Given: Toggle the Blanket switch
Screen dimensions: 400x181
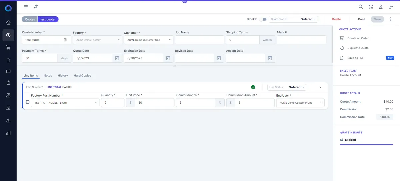Looking at the screenshot, I should tap(263, 19).
